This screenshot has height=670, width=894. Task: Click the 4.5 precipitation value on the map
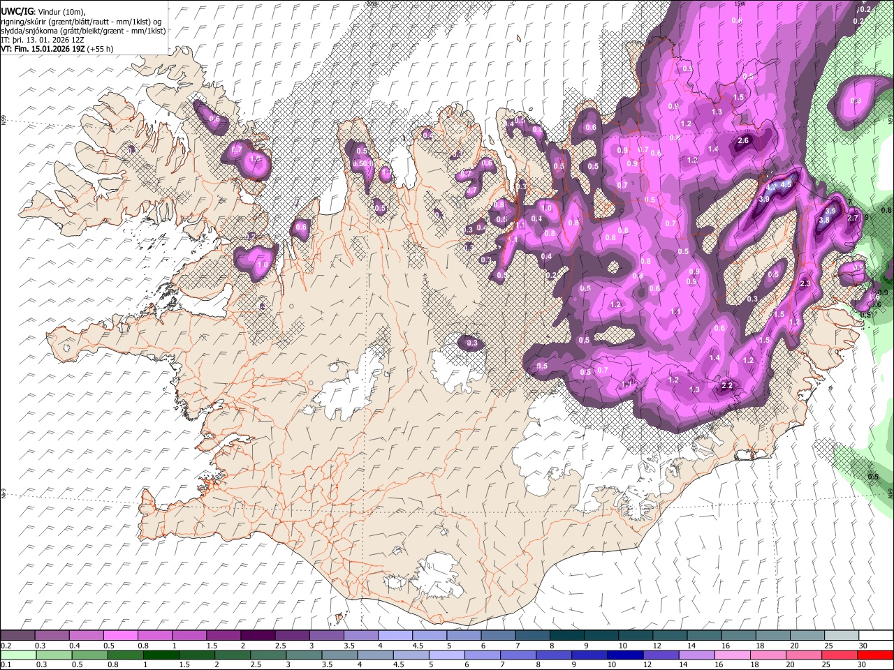click(x=786, y=185)
